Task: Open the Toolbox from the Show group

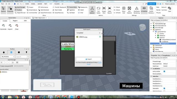Action: 19,10
